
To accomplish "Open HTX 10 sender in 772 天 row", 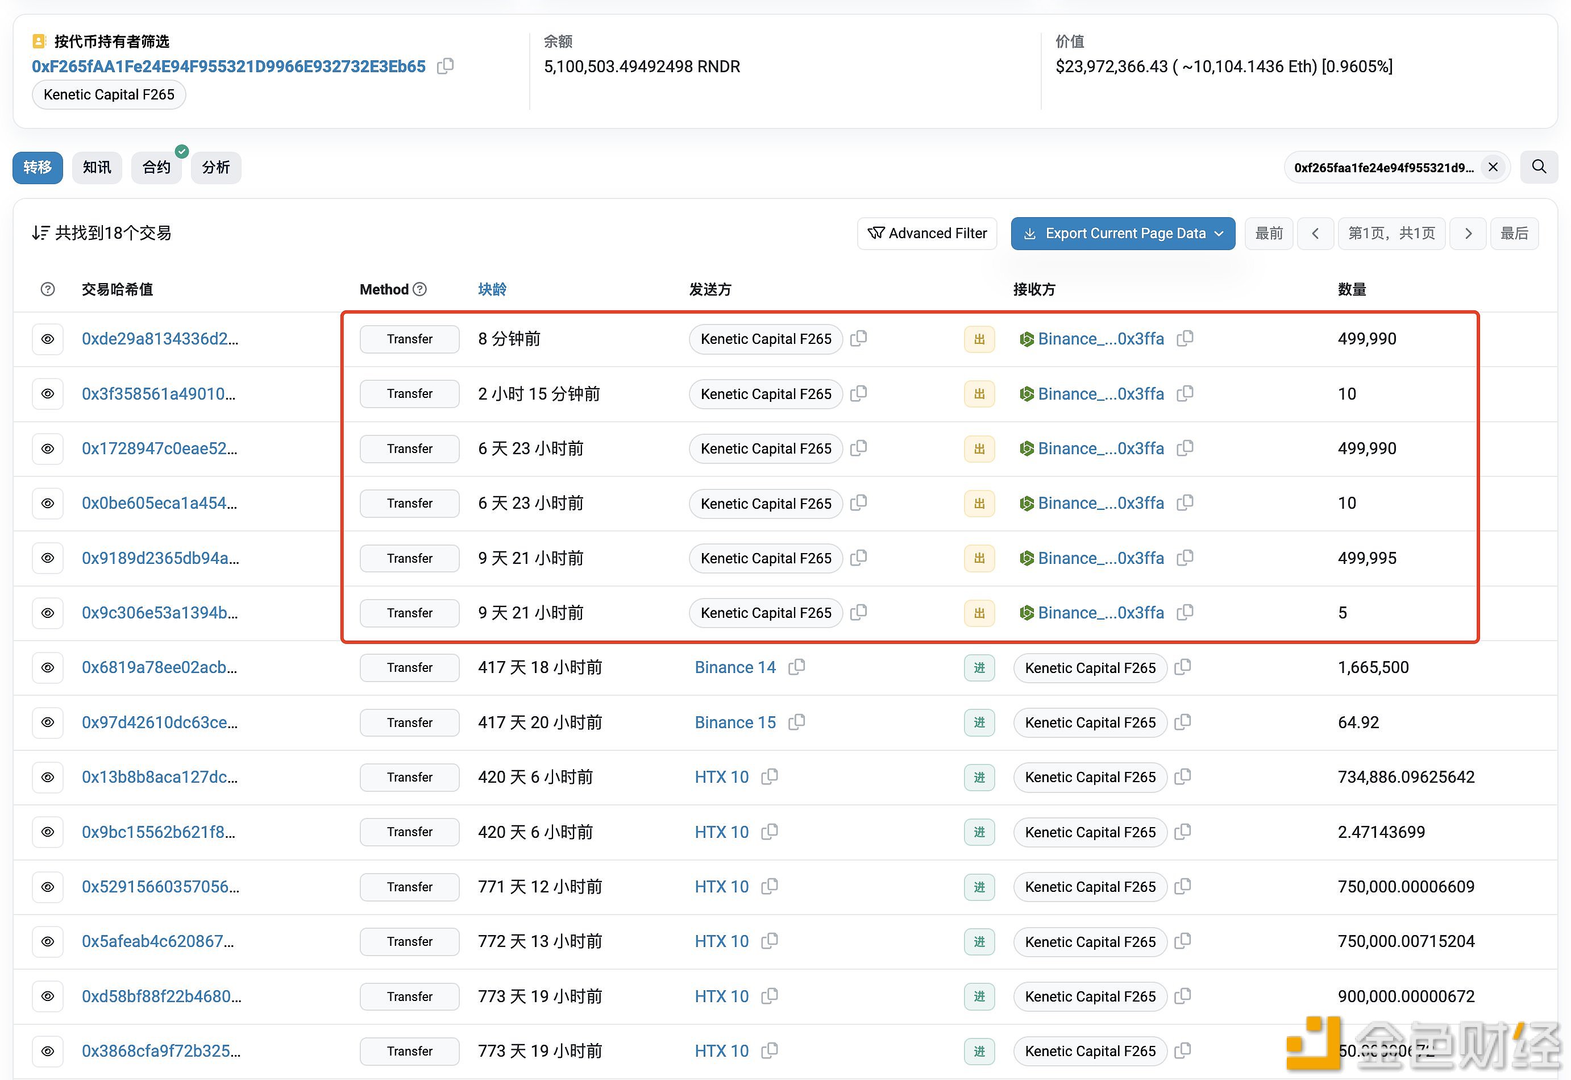I will (x=721, y=941).
